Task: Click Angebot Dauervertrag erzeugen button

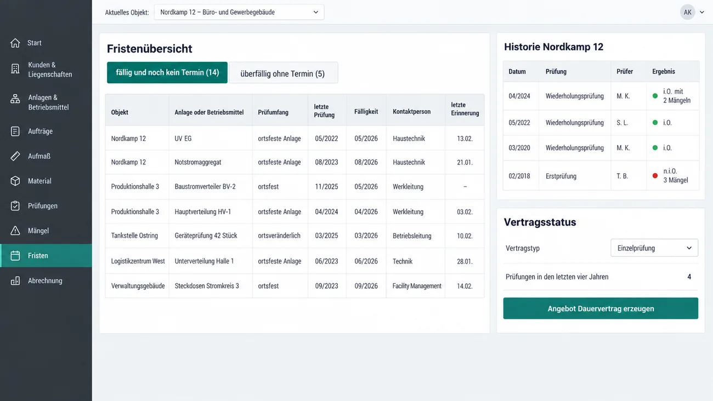Action: point(601,308)
